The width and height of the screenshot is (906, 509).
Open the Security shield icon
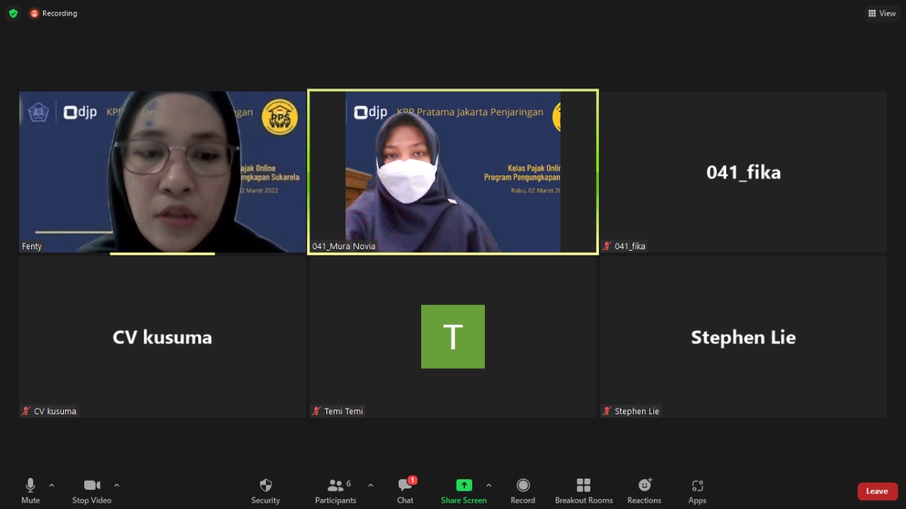265,486
